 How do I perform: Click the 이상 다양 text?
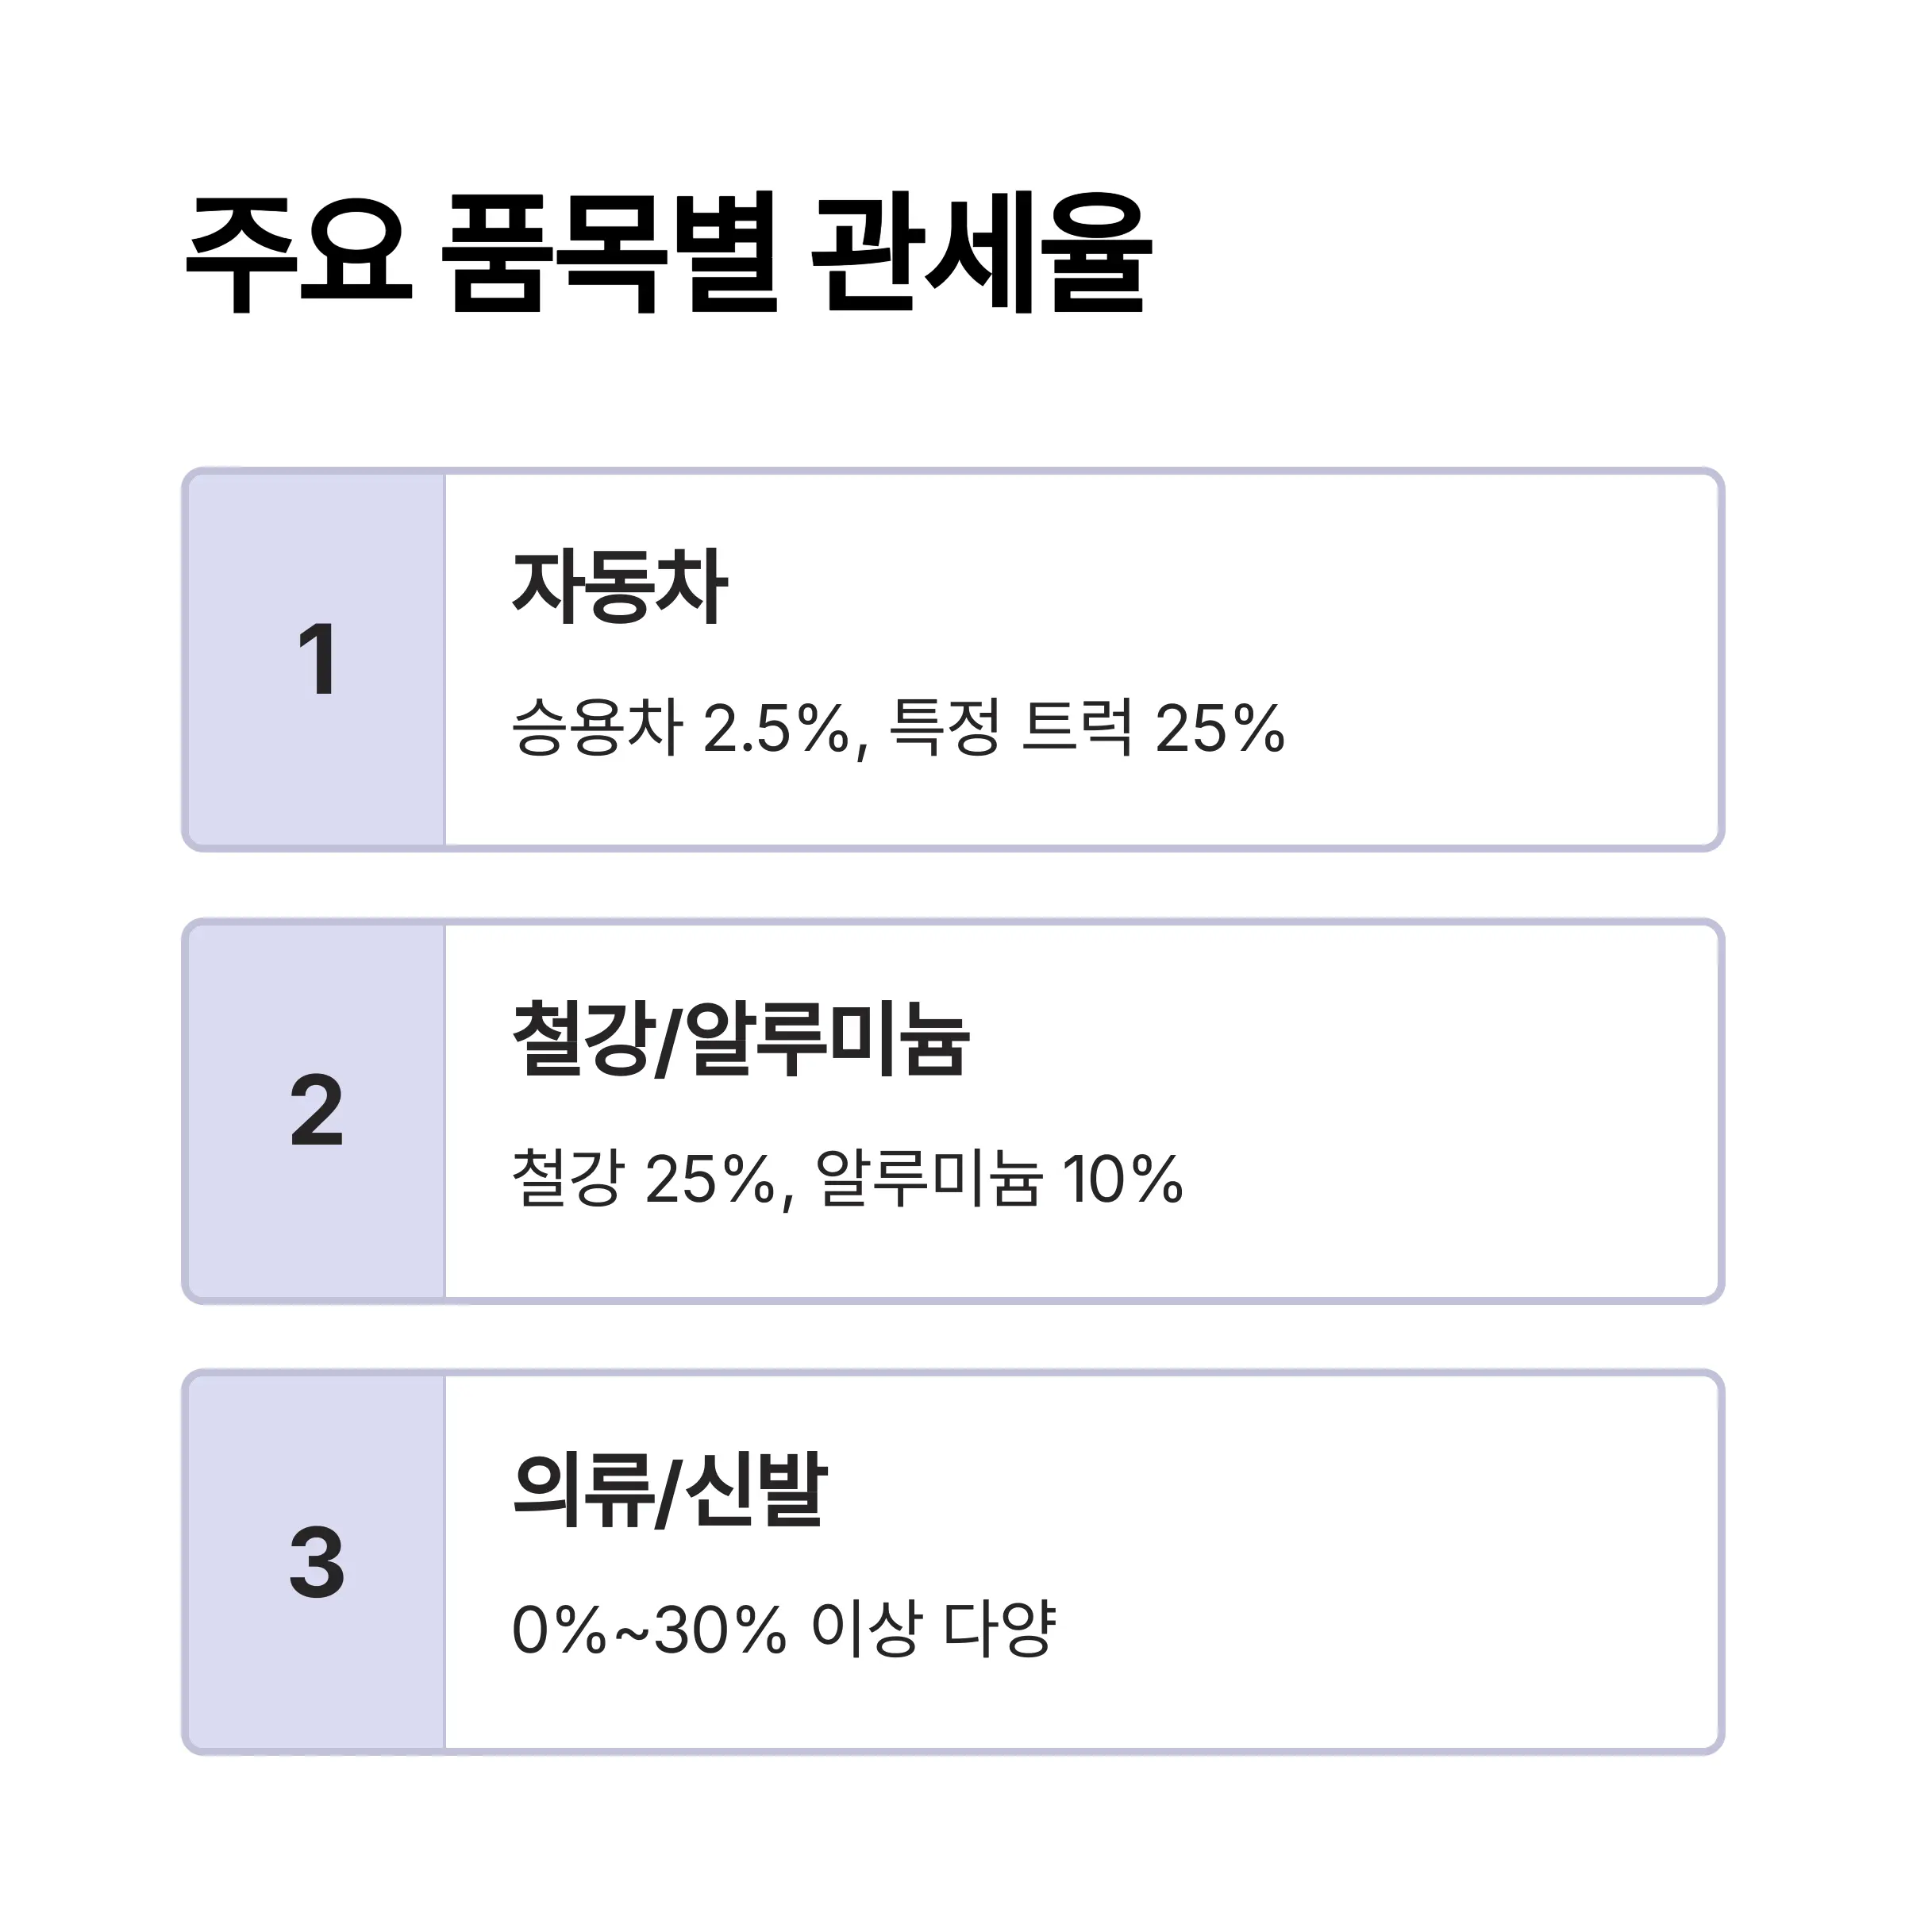pos(933,1629)
